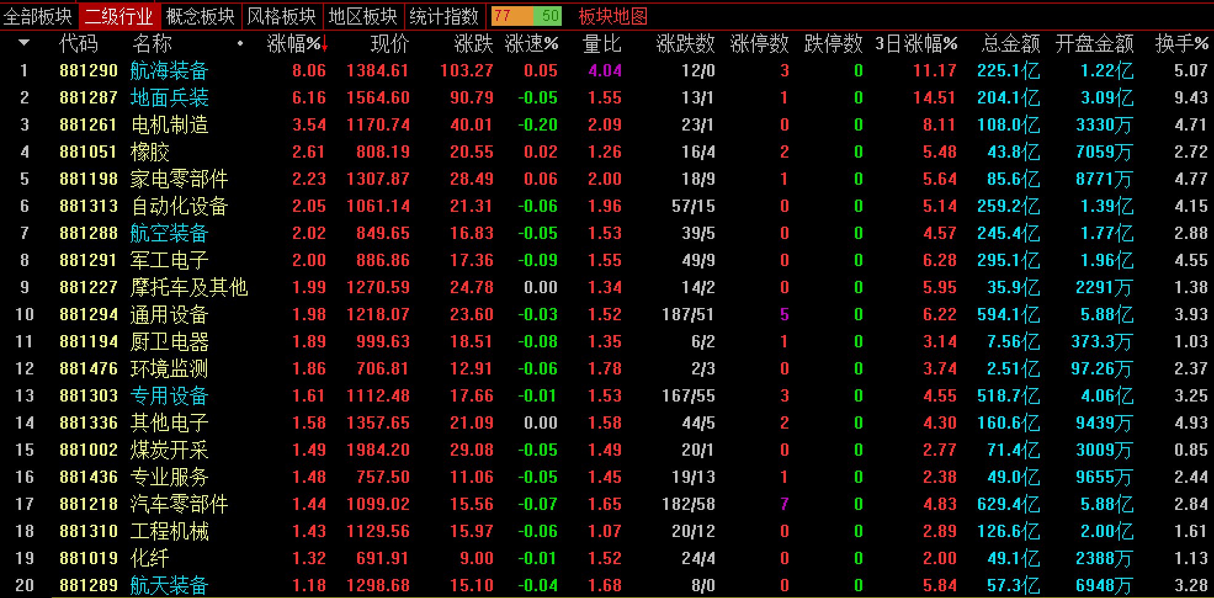Click the 594.1亿 total amount cell
1214x598 pixels.
pos(1008,314)
